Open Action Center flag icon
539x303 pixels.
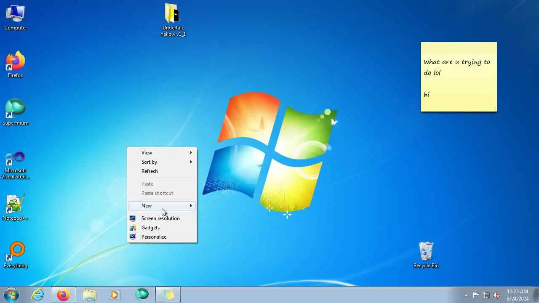point(476,295)
